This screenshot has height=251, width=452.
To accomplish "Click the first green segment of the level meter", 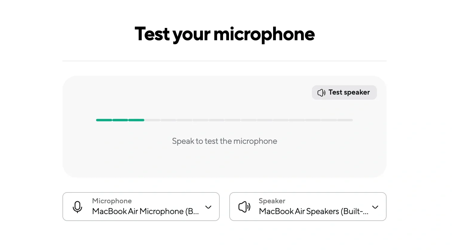I will (x=104, y=120).
